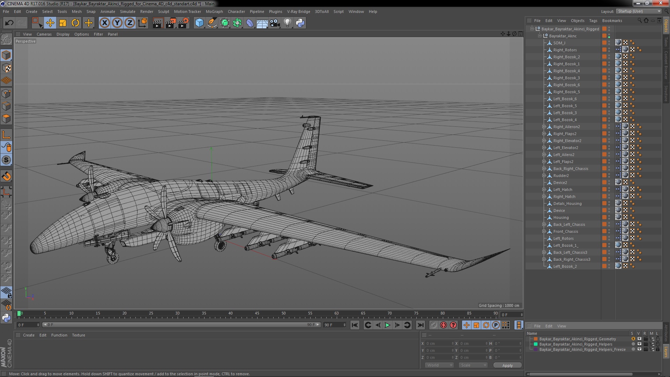Screen dimensions: 670x377
Task: Toggle Viewport Solo S icon
Action: coord(6,160)
